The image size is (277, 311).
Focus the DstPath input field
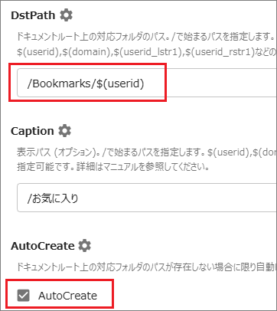point(147,83)
